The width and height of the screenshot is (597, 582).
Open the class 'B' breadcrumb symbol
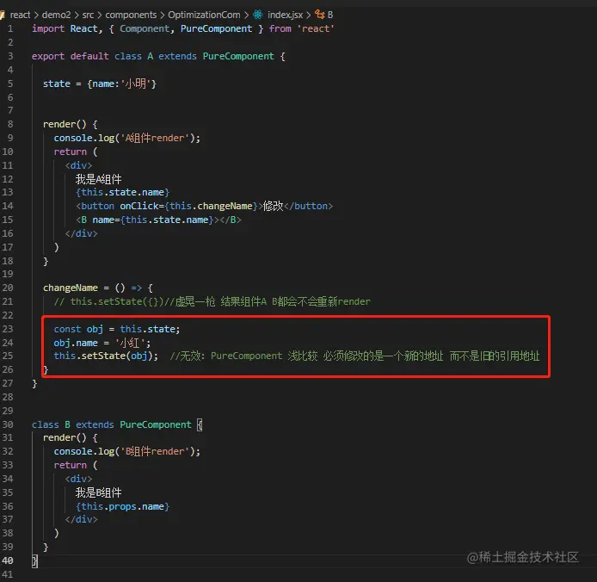[330, 15]
